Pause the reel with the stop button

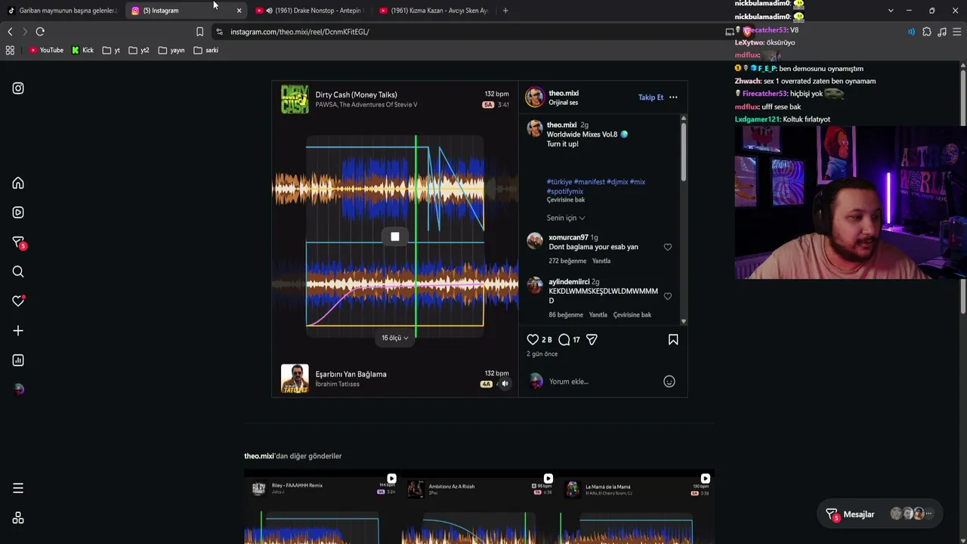coord(395,237)
